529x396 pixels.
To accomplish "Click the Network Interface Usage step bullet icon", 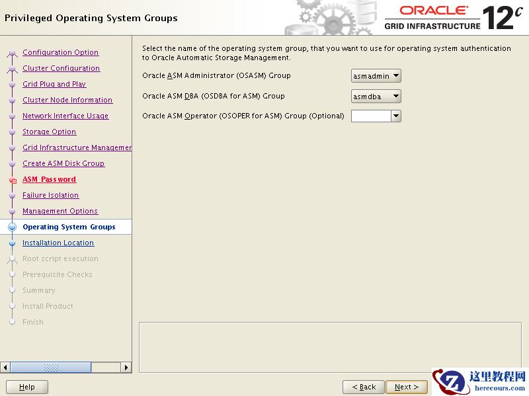I will pos(12,116).
